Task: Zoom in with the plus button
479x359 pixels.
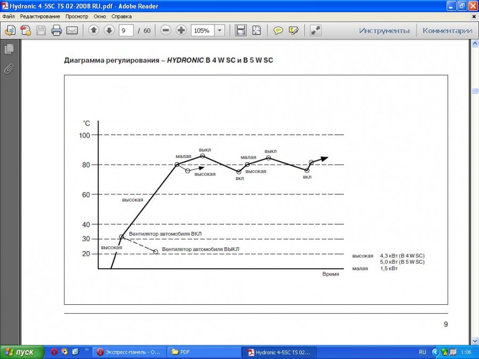Action: [x=181, y=30]
